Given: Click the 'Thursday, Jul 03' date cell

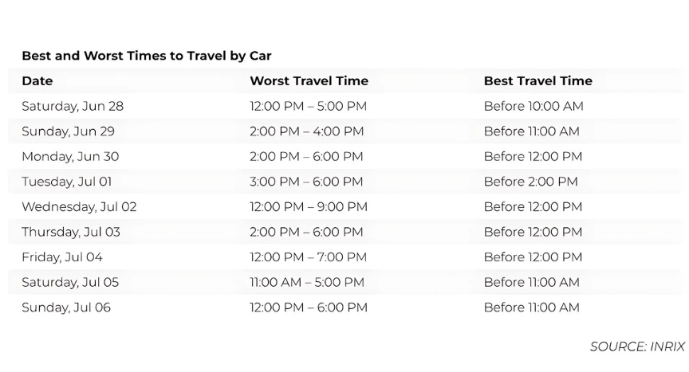Looking at the screenshot, I should point(73,232).
